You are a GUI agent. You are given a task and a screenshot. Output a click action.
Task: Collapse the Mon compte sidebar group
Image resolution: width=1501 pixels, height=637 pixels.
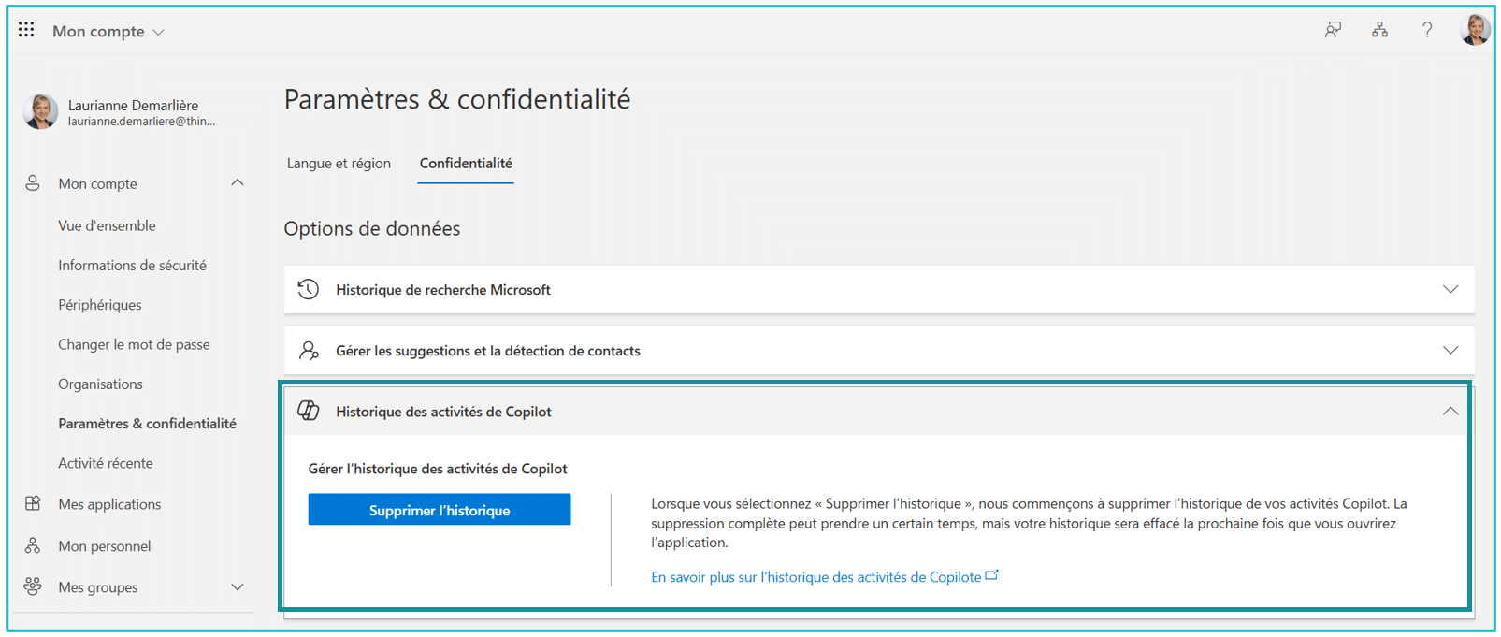[238, 183]
